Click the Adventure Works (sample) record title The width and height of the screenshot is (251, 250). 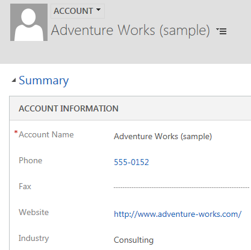[131, 31]
